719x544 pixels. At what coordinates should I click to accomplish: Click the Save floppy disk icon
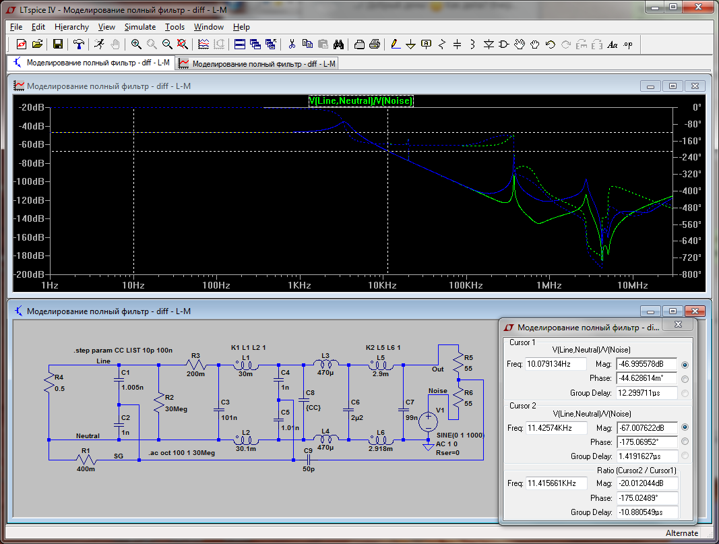tap(58, 44)
